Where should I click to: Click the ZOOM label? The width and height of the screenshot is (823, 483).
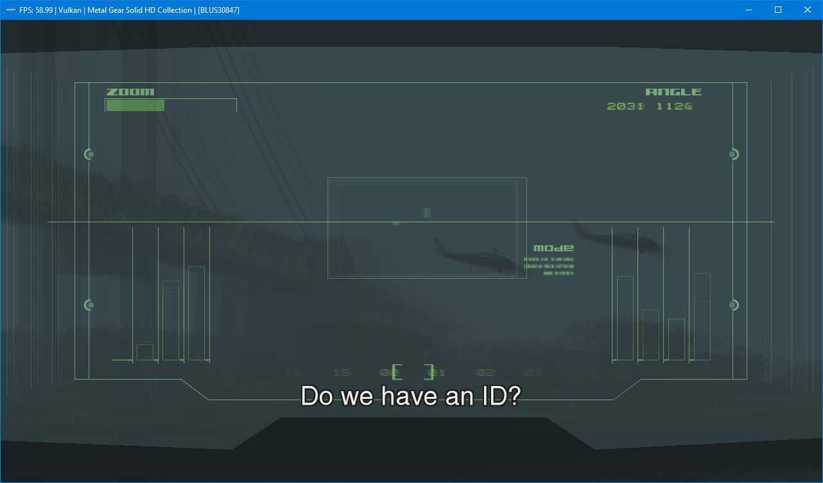coord(130,92)
